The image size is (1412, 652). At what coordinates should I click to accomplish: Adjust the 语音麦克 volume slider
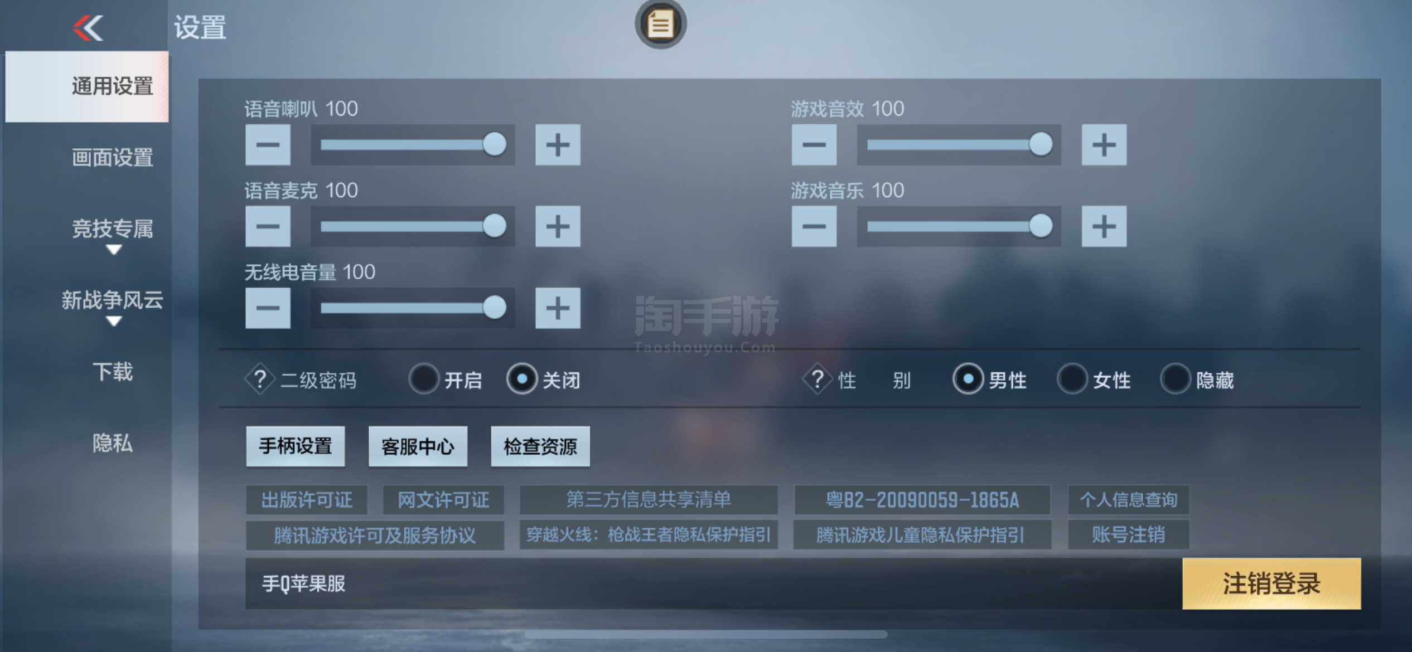(413, 226)
